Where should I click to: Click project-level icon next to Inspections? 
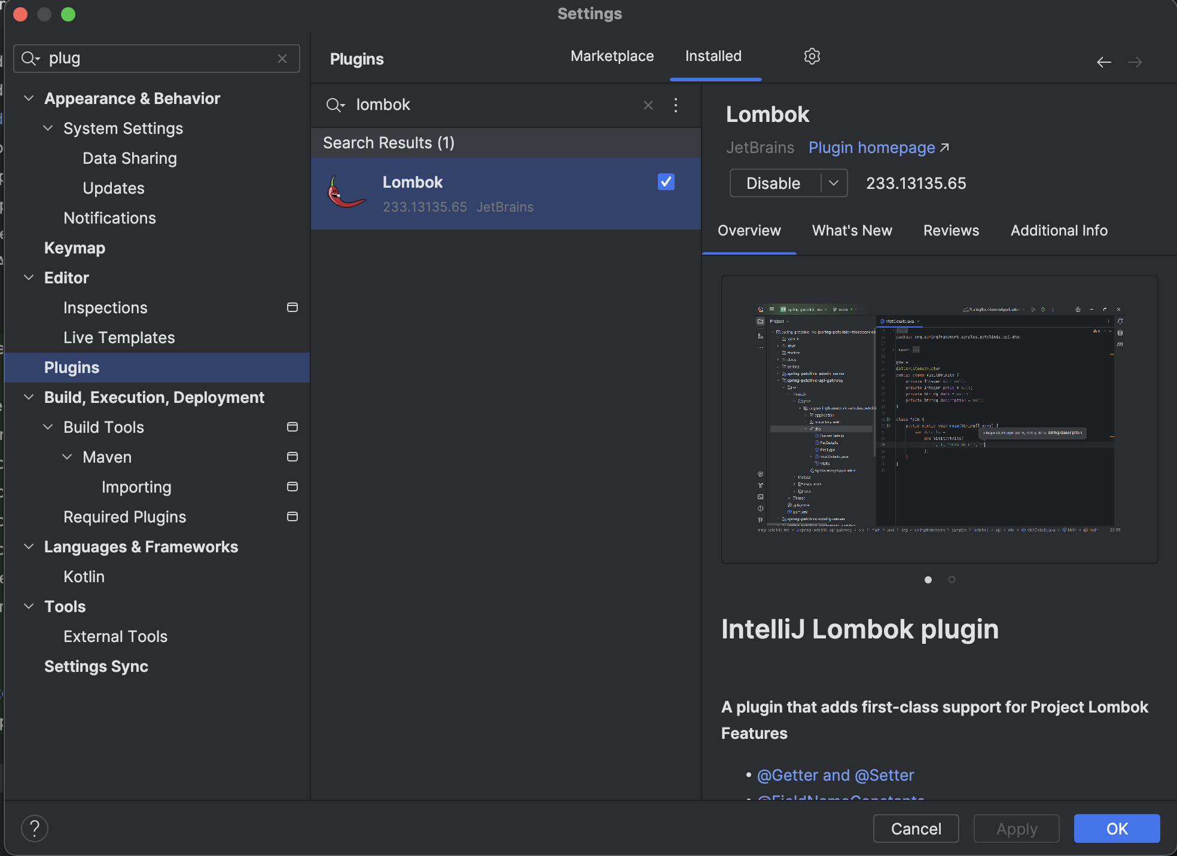[x=292, y=307]
